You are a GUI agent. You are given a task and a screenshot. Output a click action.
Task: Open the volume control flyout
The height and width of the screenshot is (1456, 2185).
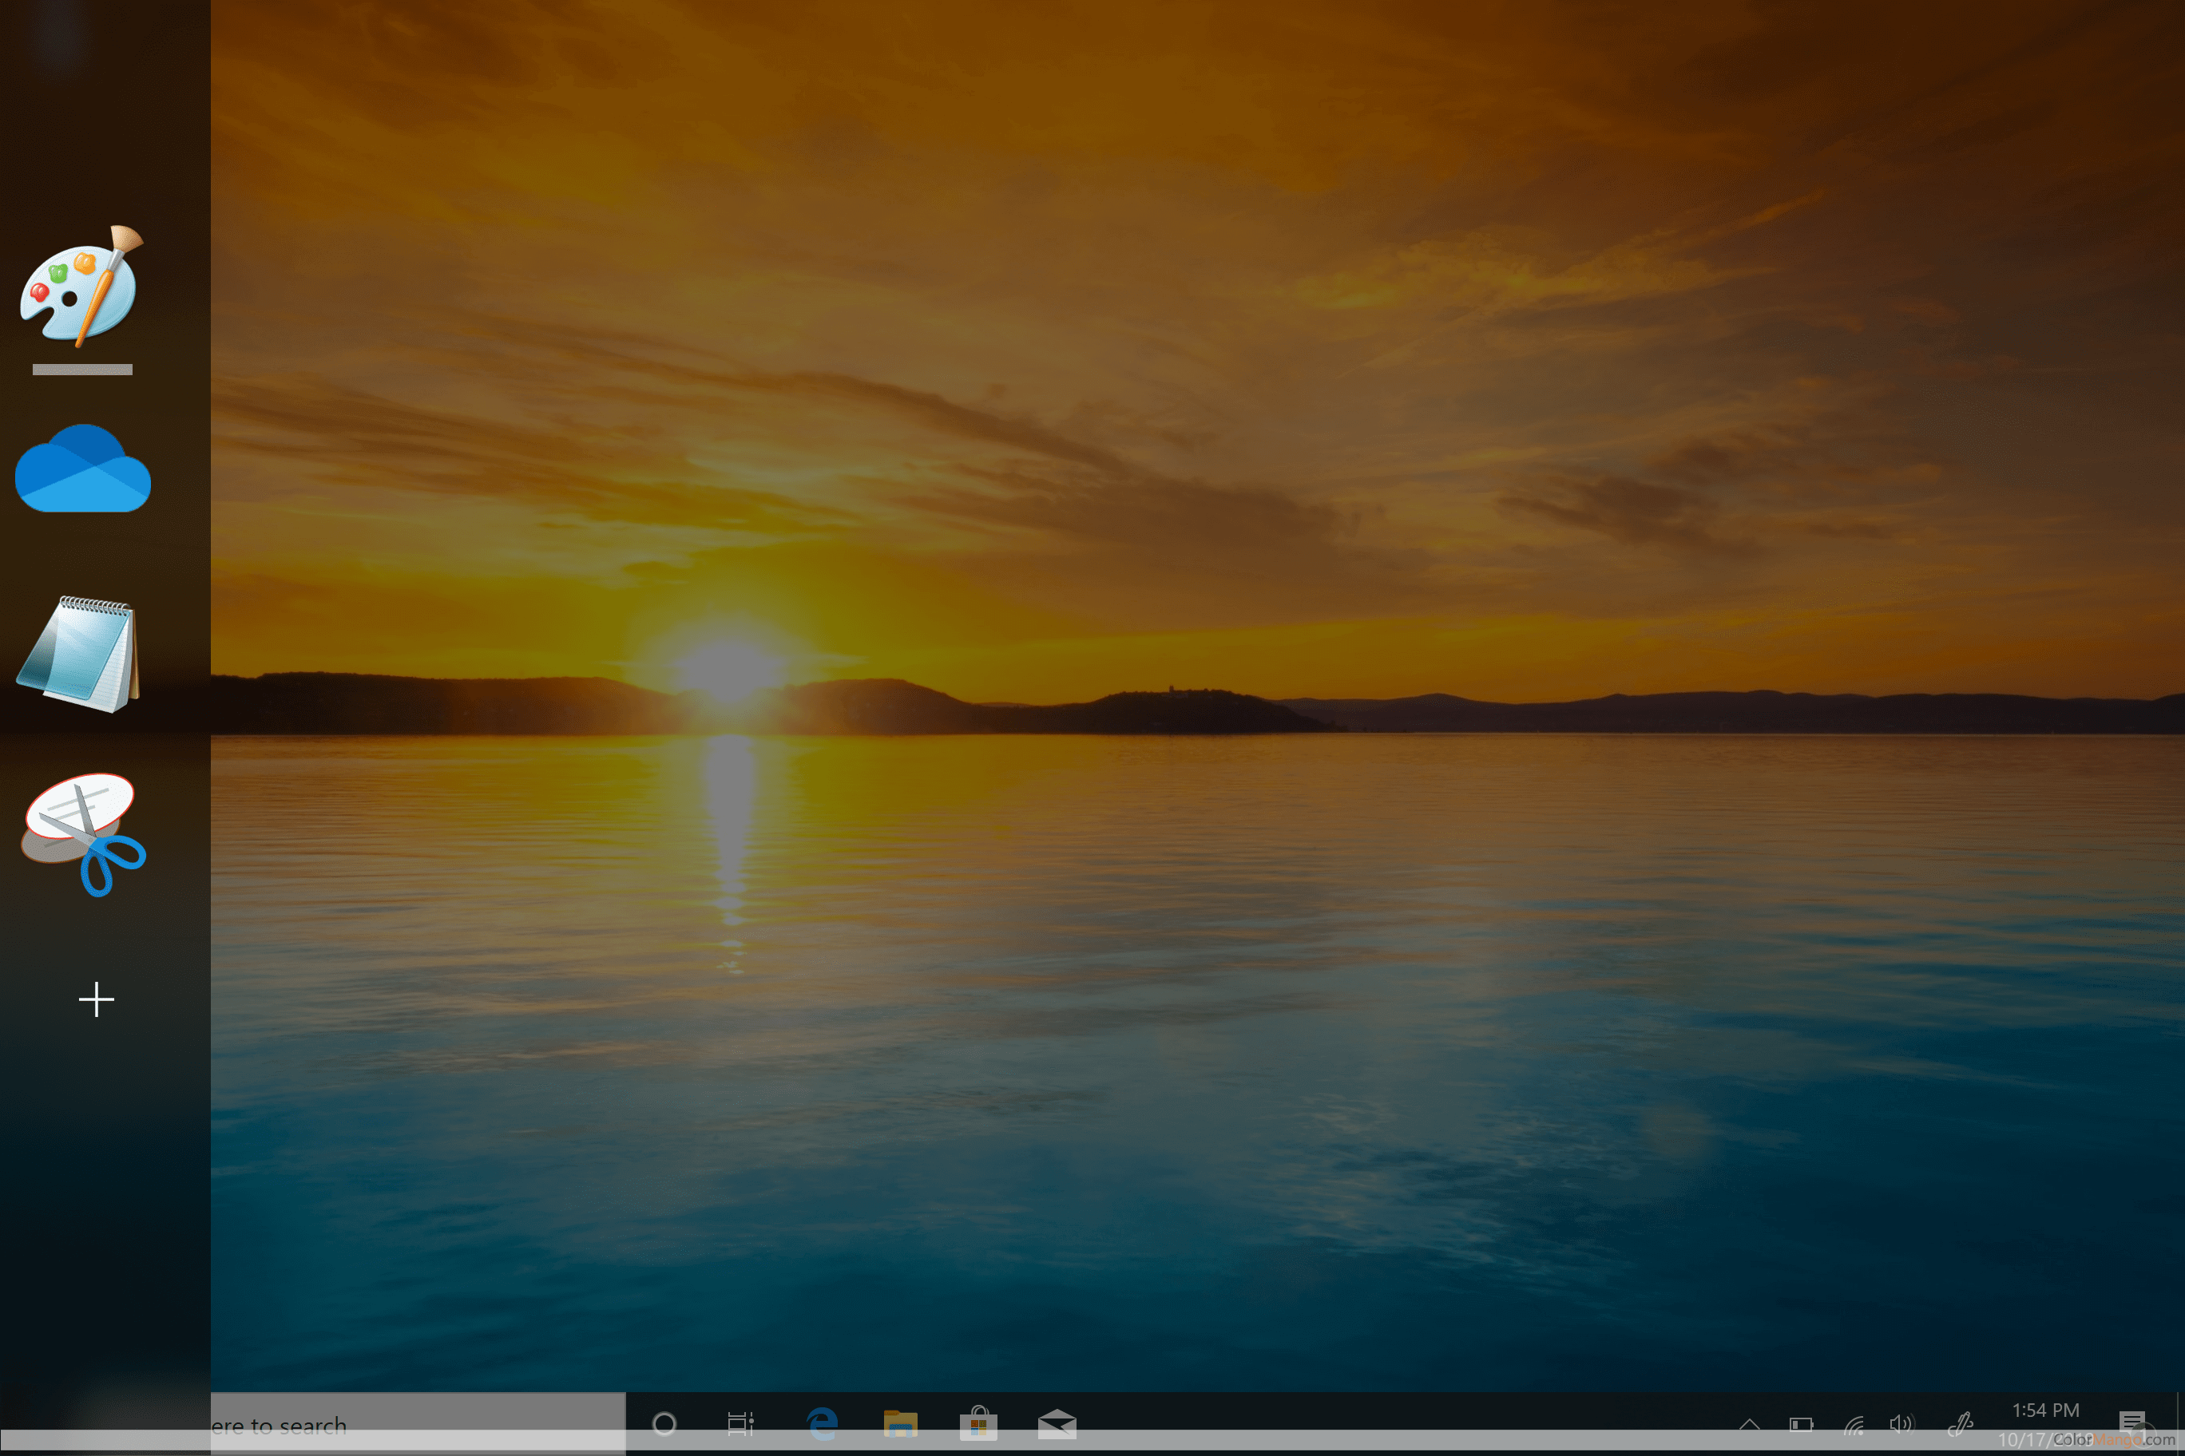coord(1901,1423)
